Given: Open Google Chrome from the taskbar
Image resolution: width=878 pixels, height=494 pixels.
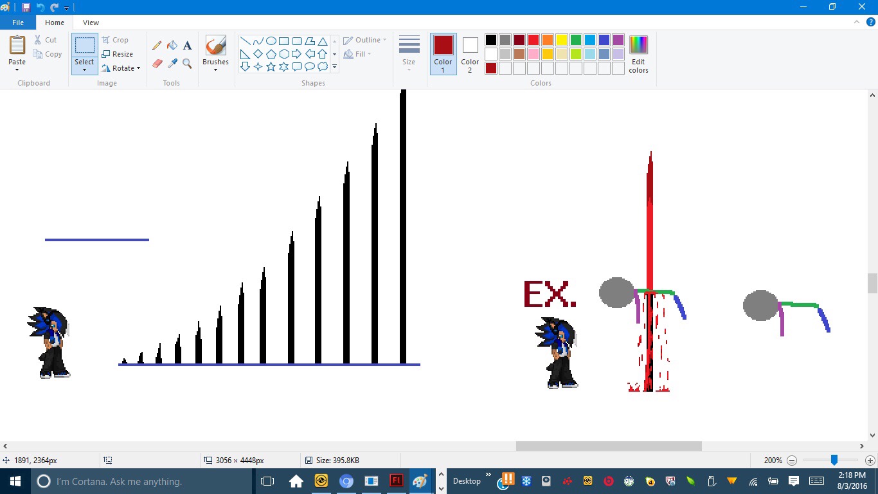Looking at the screenshot, I should pos(346,481).
